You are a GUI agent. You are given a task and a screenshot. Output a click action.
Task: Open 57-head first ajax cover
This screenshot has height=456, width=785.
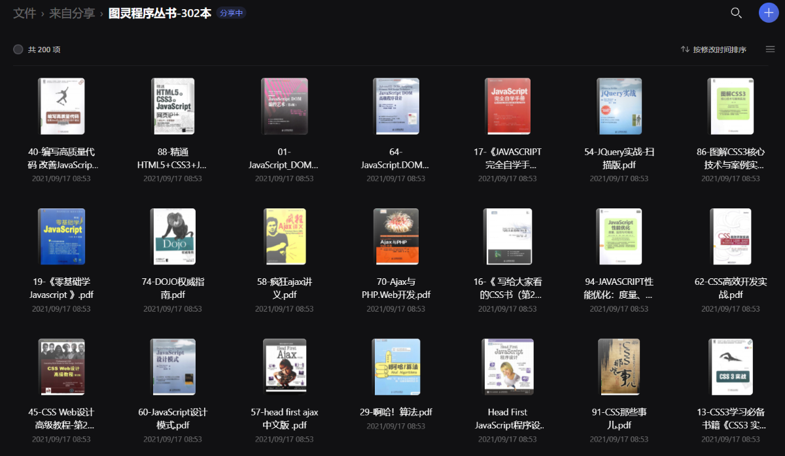point(285,367)
